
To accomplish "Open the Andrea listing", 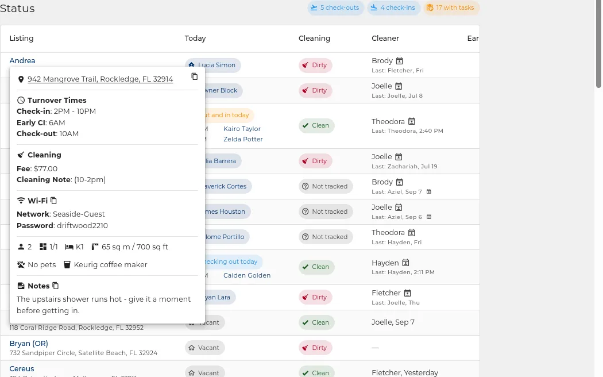I will (x=22, y=60).
